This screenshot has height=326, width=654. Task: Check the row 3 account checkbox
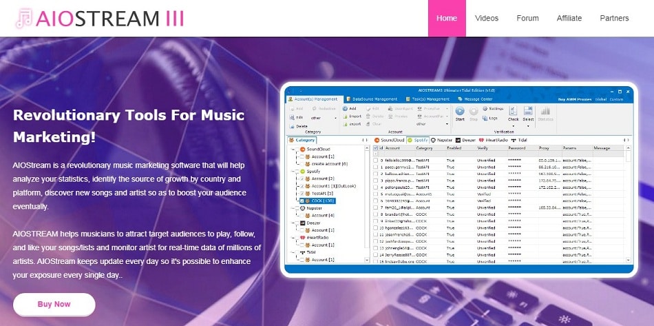pyautogui.click(x=376, y=181)
